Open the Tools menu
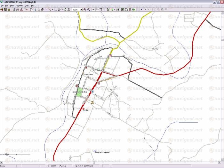Viewport: 224px width, 168px height. click(x=26, y=6)
